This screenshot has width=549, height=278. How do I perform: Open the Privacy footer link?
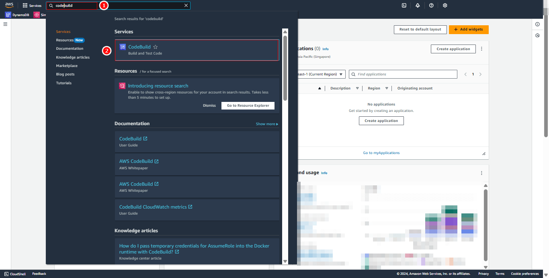483,274
